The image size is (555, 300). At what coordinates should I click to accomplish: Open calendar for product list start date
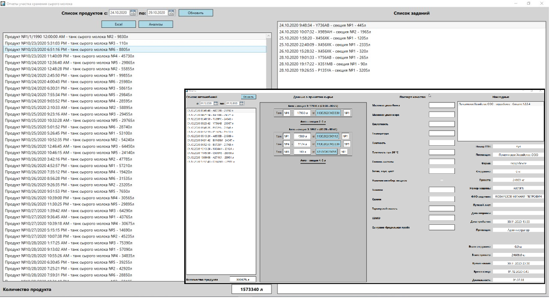point(133,13)
